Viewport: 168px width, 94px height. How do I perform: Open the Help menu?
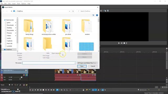(x=29, y=3)
